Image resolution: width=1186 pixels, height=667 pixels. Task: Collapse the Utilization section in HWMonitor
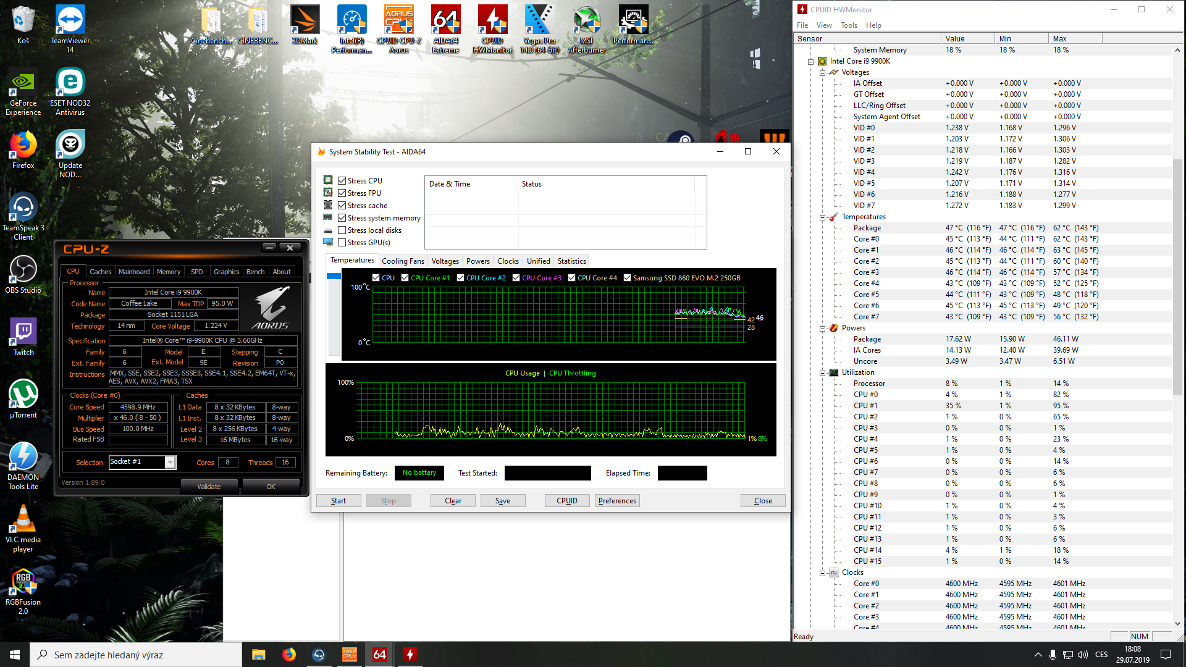coord(822,373)
